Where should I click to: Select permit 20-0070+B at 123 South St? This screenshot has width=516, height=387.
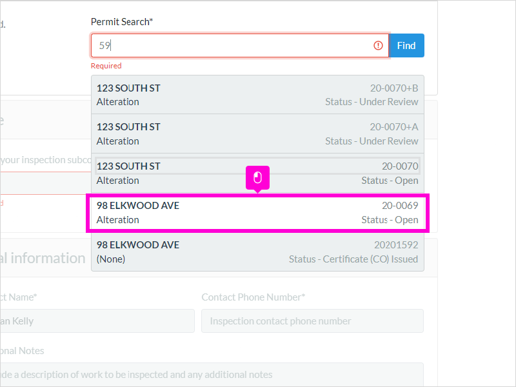(x=257, y=95)
